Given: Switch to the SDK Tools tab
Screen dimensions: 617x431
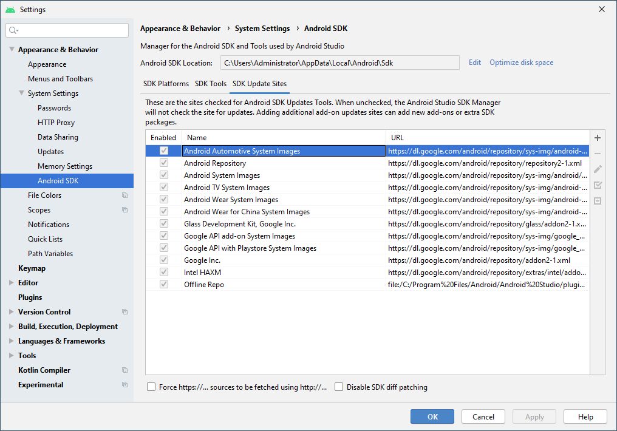Looking at the screenshot, I should tap(211, 84).
